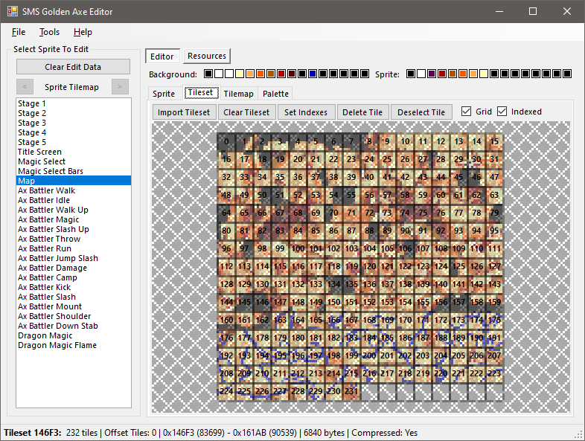Select Stage 2 in the sprite list
The width and height of the screenshot is (585, 441).
tap(74, 113)
